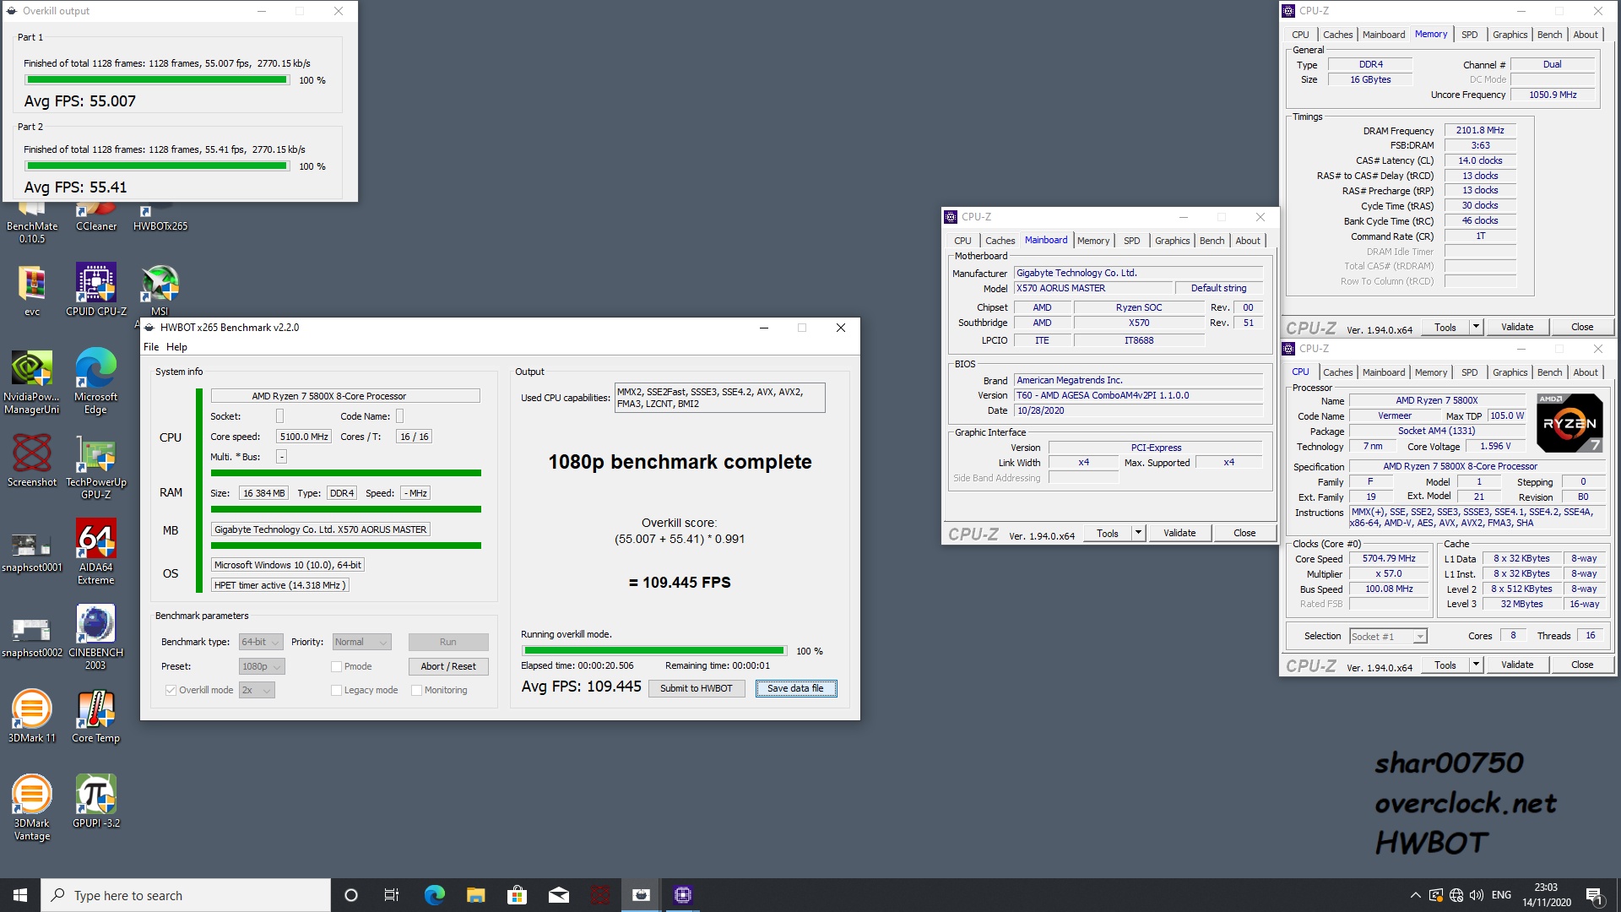The width and height of the screenshot is (1621, 912).
Task: Open the Socket #1 selection dropdown
Action: (1388, 636)
